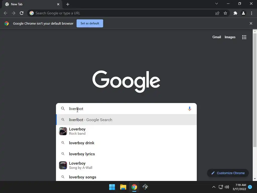Show hidden tray icons chevron
Viewport: 257px width, 193px height.
[x=214, y=187]
